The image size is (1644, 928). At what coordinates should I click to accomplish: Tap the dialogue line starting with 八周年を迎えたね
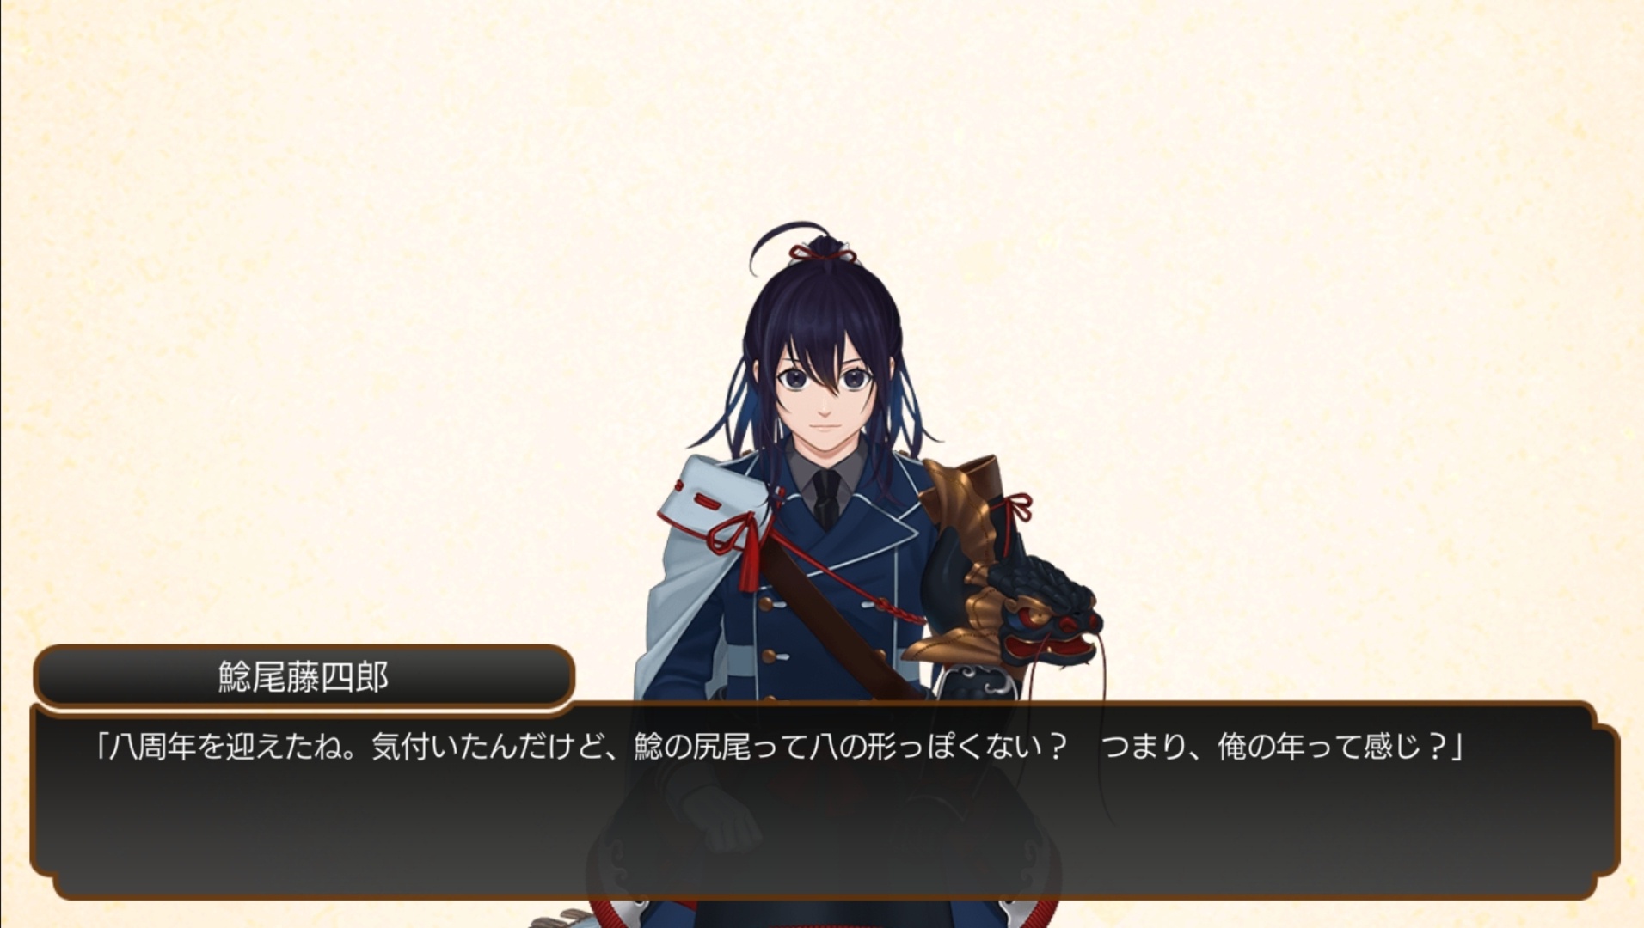click(780, 747)
